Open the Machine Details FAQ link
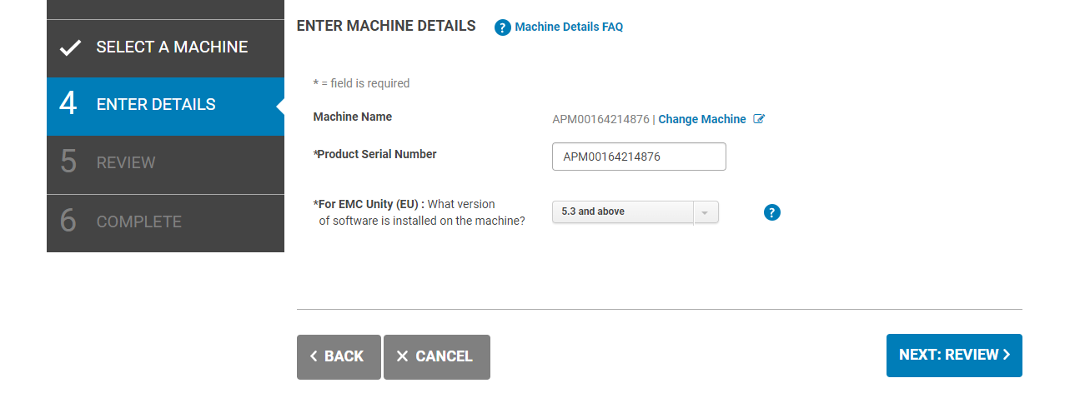 [569, 27]
